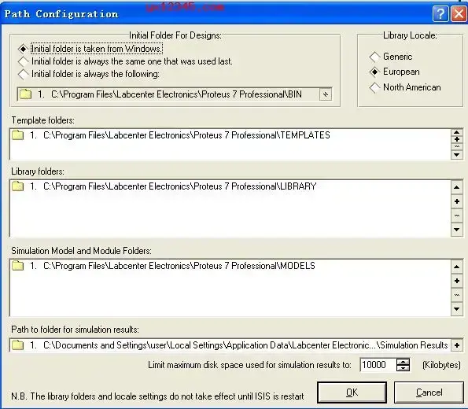Click the down arrow in Simulation Model folders

point(457,309)
